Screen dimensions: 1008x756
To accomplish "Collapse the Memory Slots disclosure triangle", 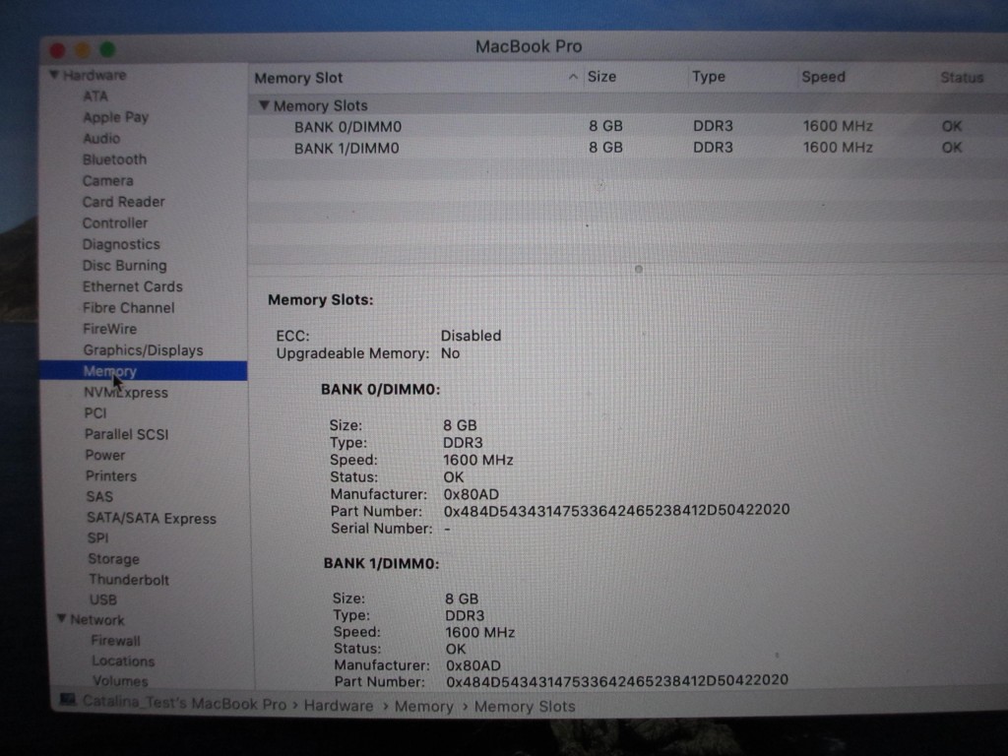I will 264,104.
